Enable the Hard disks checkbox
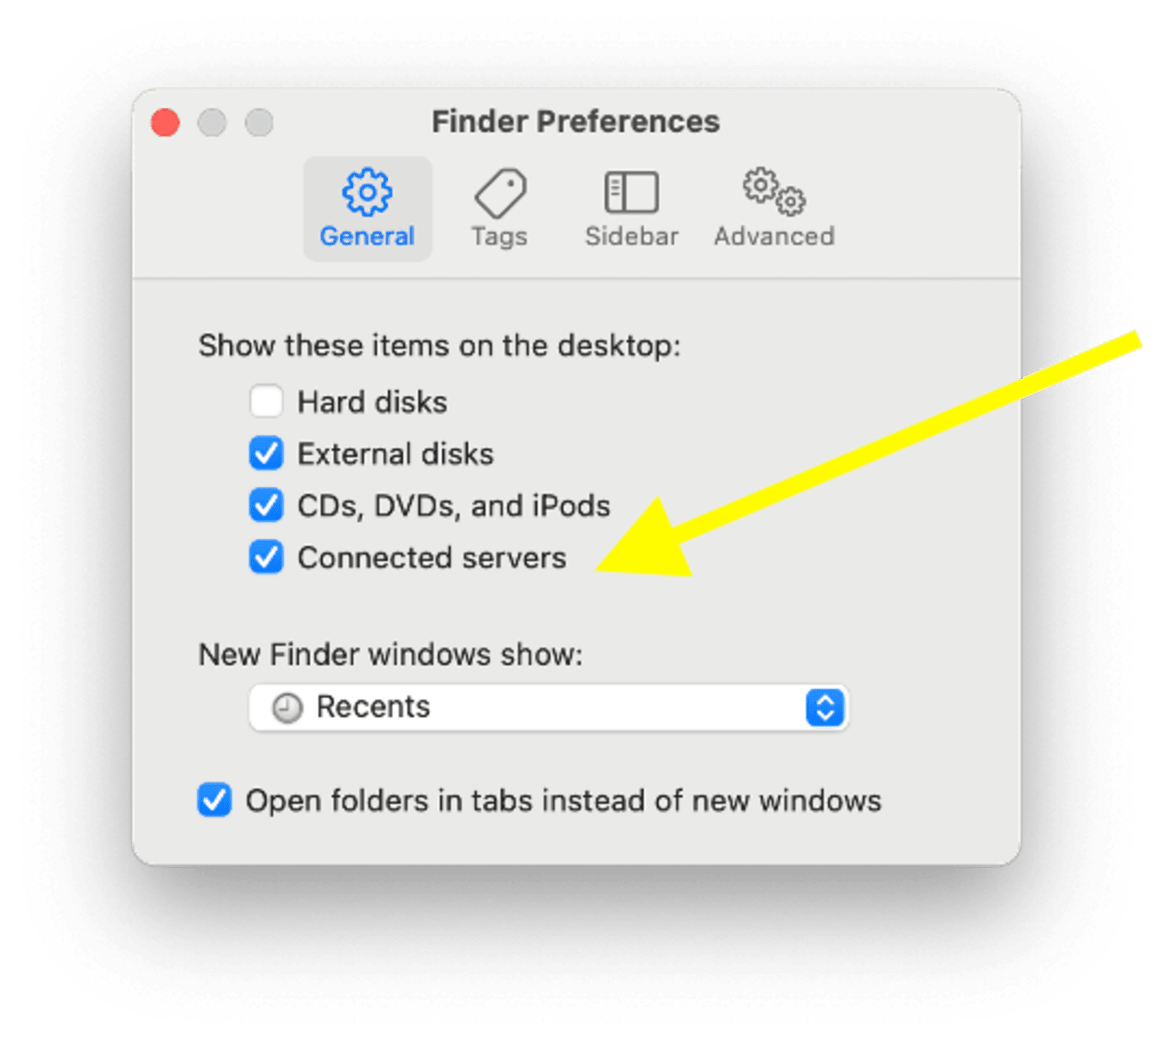Screen dimensions: 1153x1040 266,402
